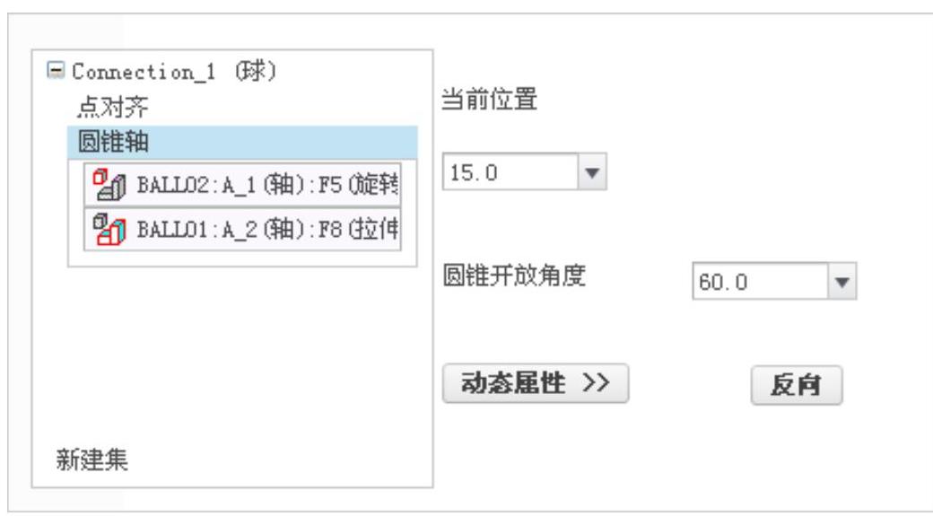Click the 反向 flip button
Screen dimensions: 933x516
coord(797,385)
